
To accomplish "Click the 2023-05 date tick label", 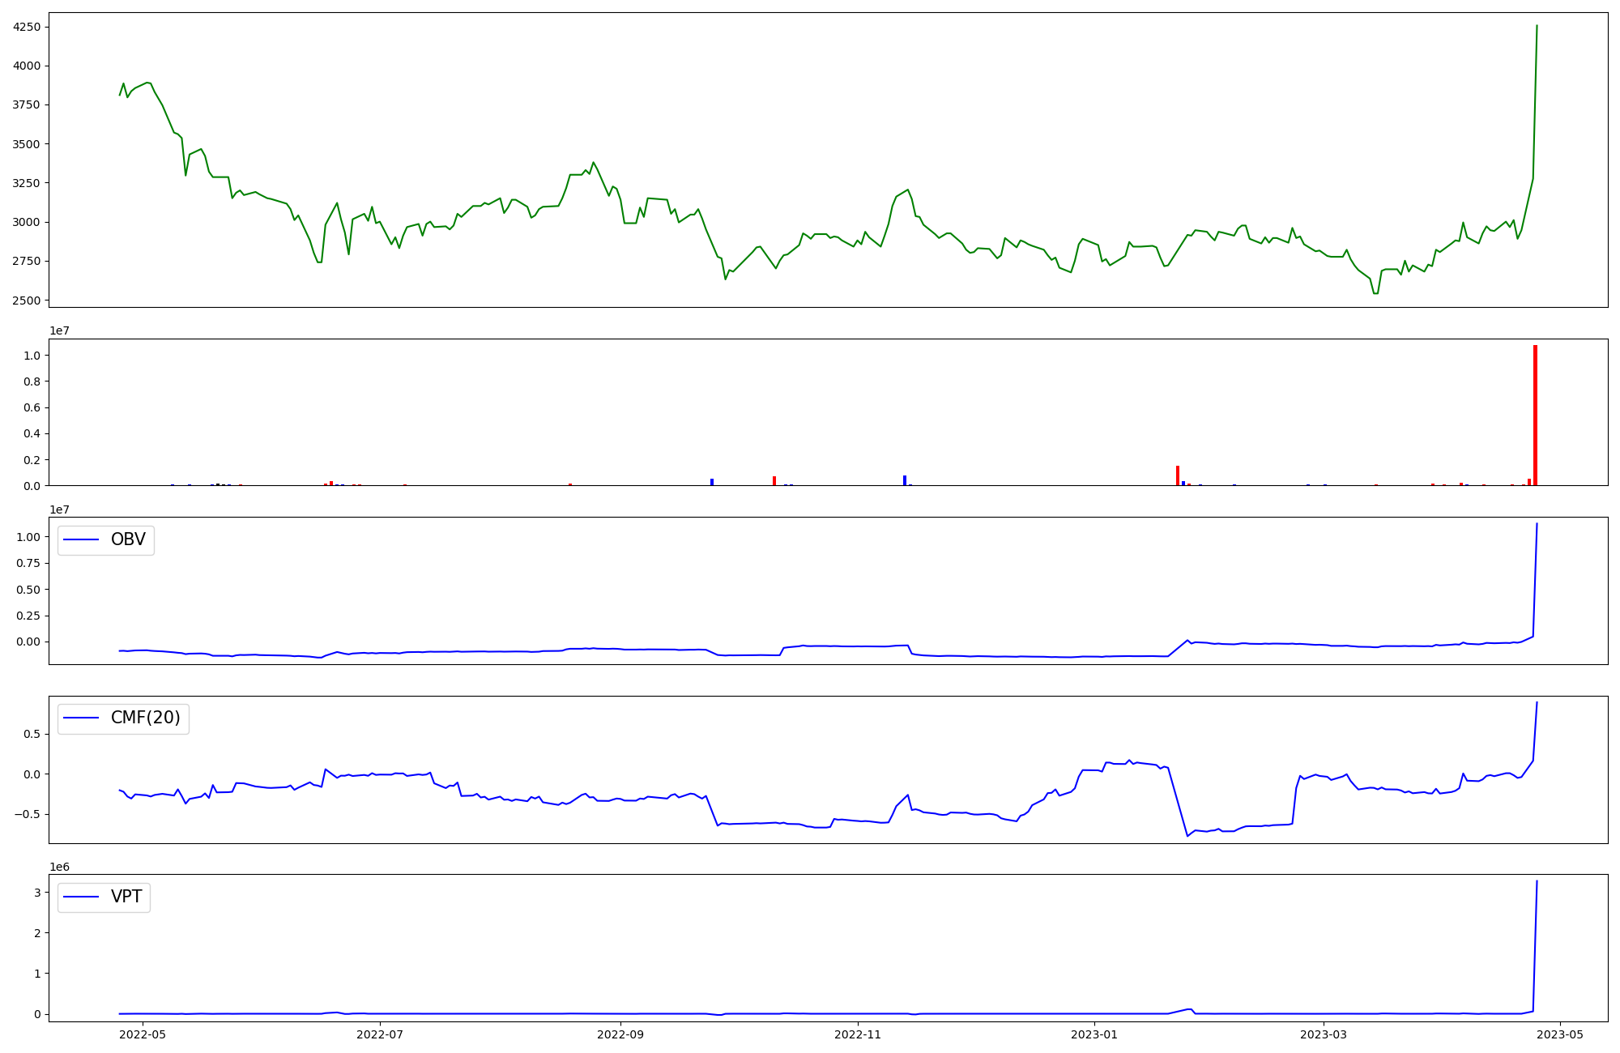I will point(1561,1034).
